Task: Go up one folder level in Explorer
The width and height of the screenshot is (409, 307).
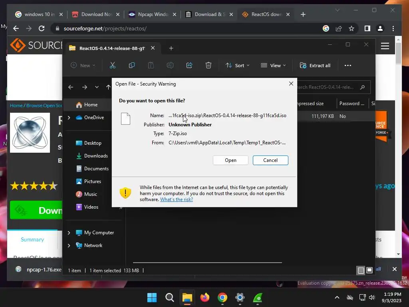Action: (108, 87)
